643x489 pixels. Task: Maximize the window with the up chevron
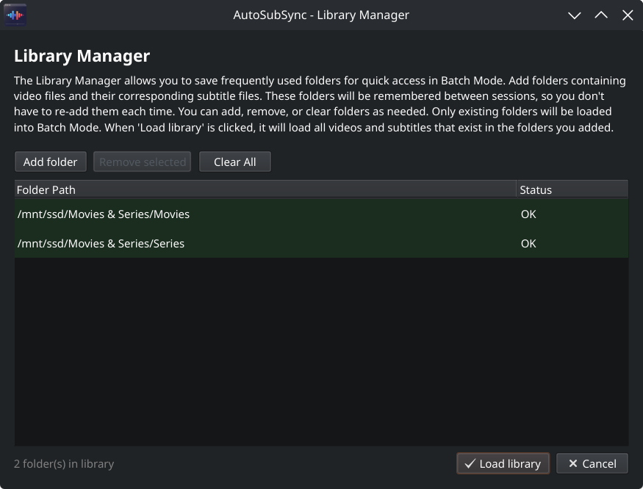coord(601,15)
